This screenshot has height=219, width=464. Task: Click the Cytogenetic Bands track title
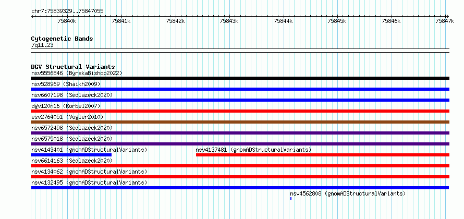(62, 39)
